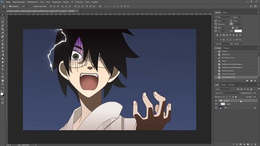260x146 pixels.
Task: Open the Regular font style dropdown
Action: pyautogui.click(x=237, y=17)
